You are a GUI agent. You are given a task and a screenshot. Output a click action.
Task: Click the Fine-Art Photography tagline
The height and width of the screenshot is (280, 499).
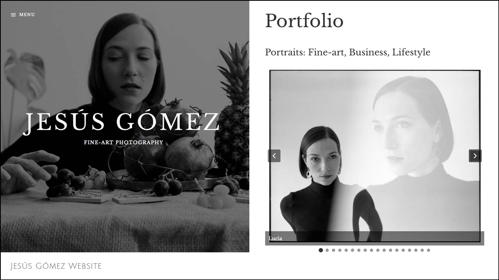coord(123,143)
